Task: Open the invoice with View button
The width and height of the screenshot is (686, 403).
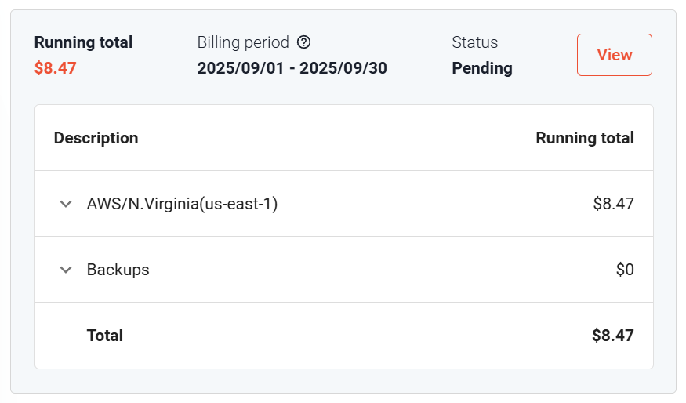Action: [x=614, y=55]
